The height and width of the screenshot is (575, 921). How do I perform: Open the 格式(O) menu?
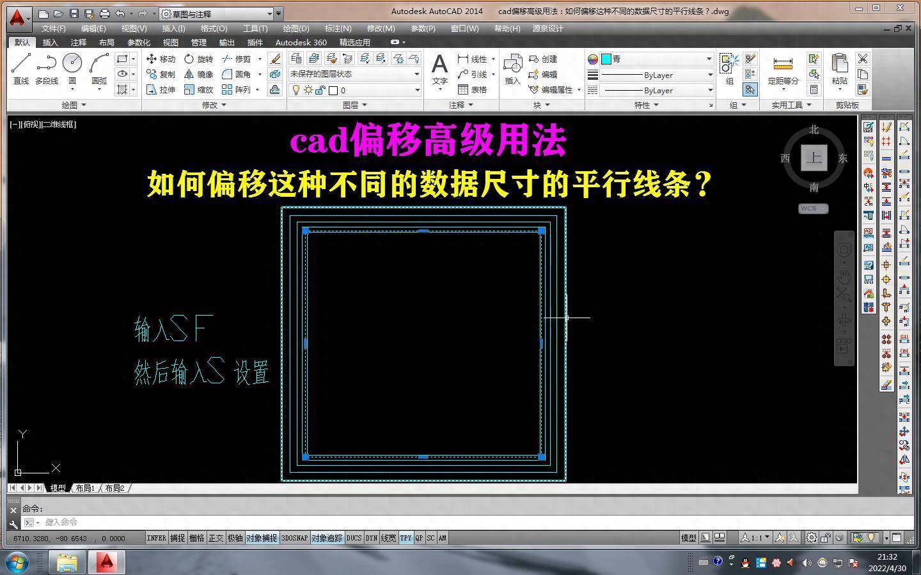click(214, 29)
